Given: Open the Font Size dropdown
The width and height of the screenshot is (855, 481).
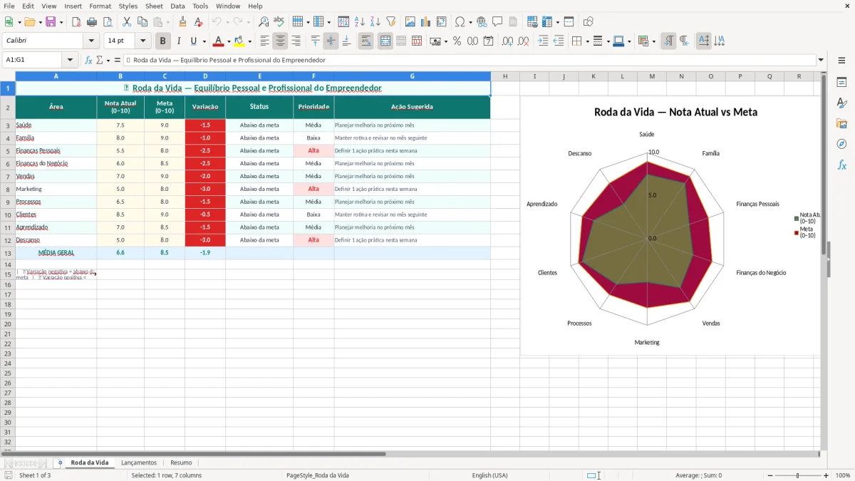Looking at the screenshot, I should click(142, 41).
